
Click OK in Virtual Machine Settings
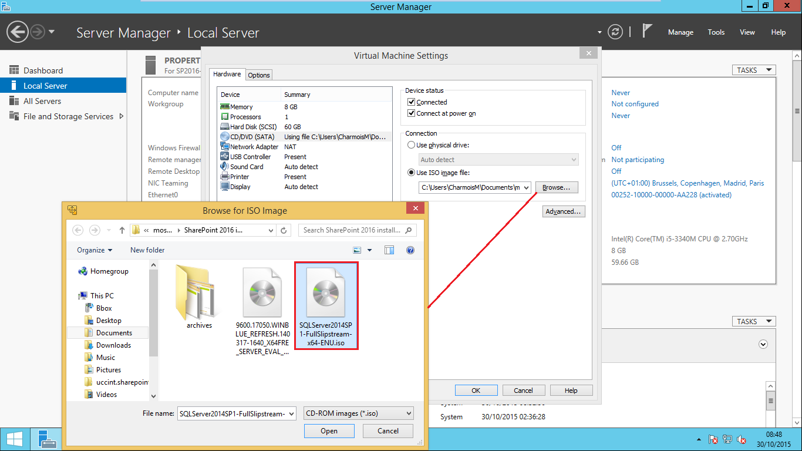(476, 390)
